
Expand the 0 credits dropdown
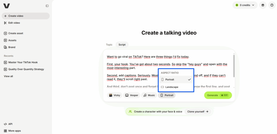coord(245,5)
